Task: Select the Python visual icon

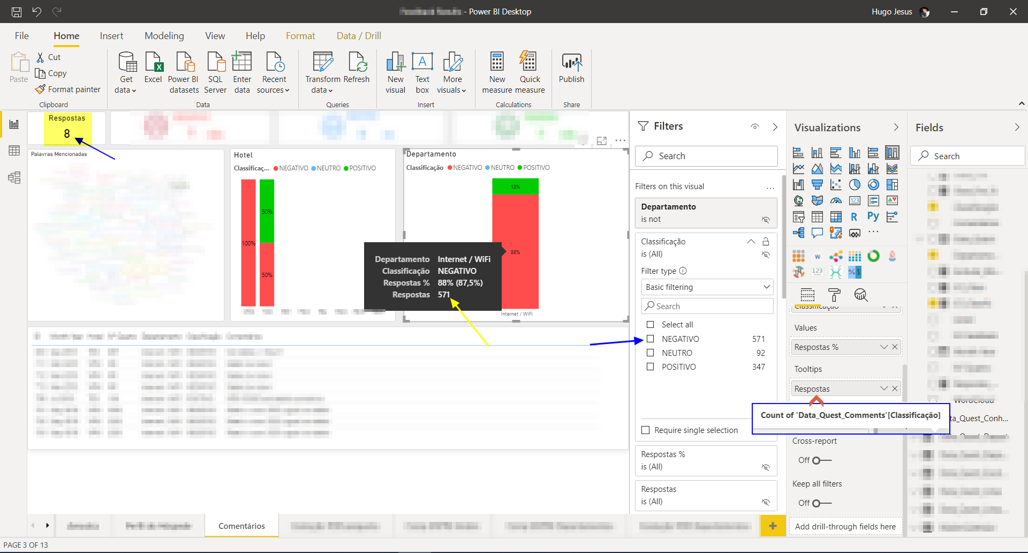Action: coord(873,217)
